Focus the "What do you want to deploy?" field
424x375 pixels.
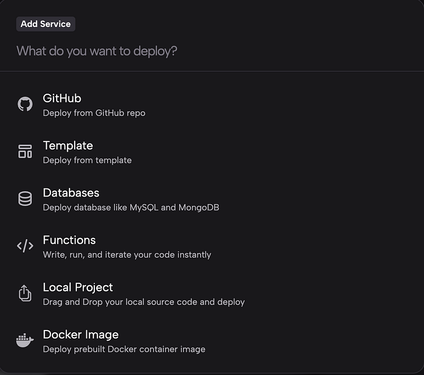coord(212,51)
